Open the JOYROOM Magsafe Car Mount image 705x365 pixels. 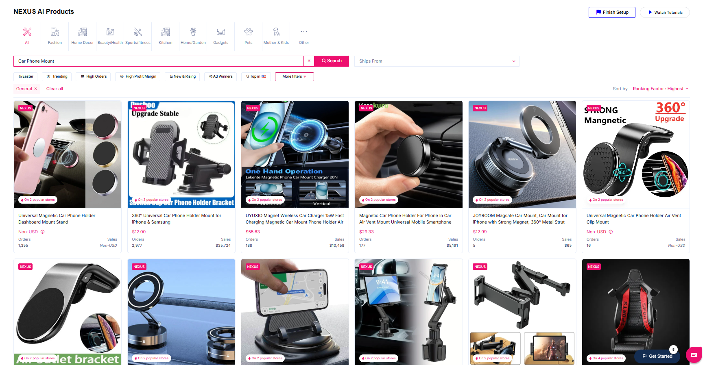[522, 154]
